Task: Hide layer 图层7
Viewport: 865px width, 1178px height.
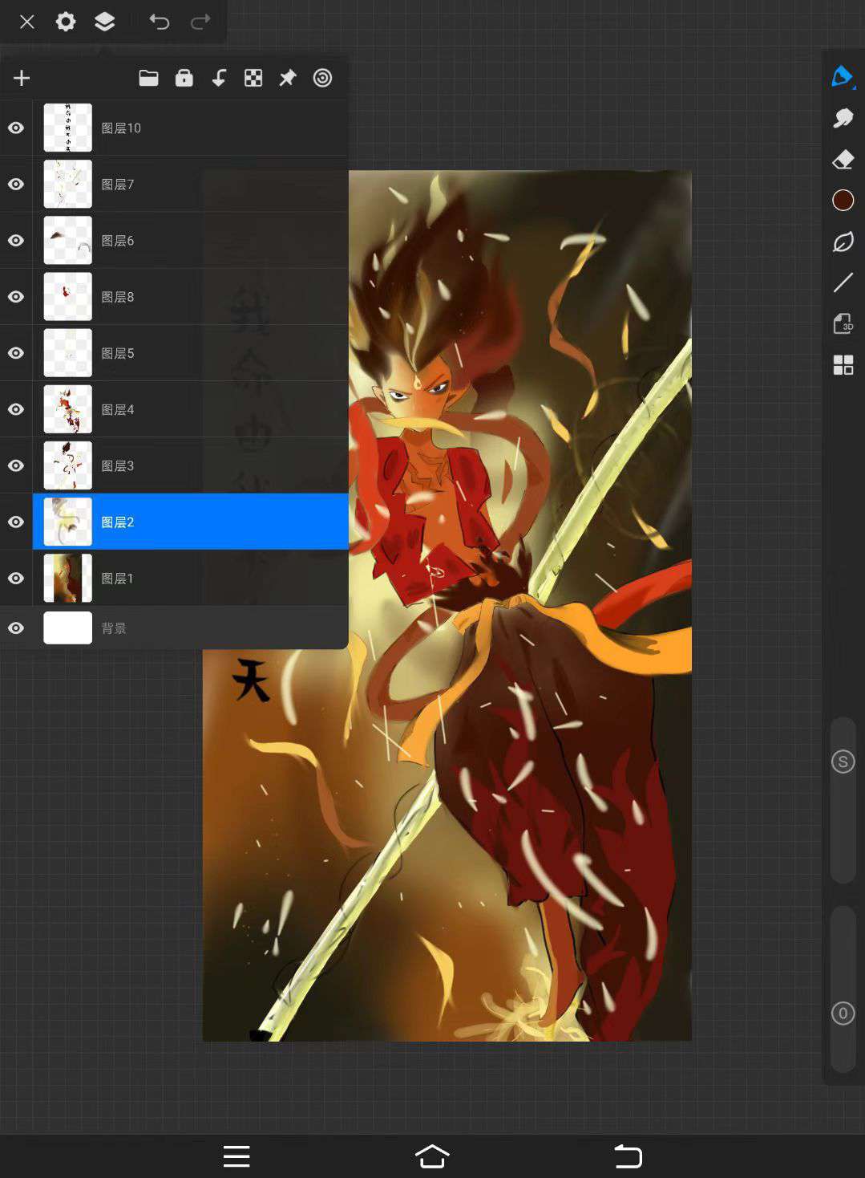Action: (x=16, y=184)
